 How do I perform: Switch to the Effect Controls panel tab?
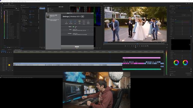click(x=23, y=5)
